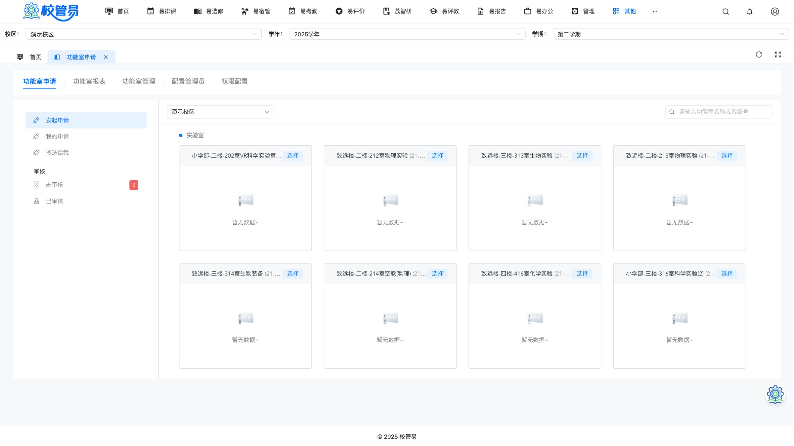
Task: Open the notifications bell icon
Action: click(x=750, y=12)
